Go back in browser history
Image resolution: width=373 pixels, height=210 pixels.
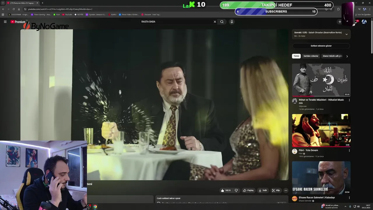point(3,9)
